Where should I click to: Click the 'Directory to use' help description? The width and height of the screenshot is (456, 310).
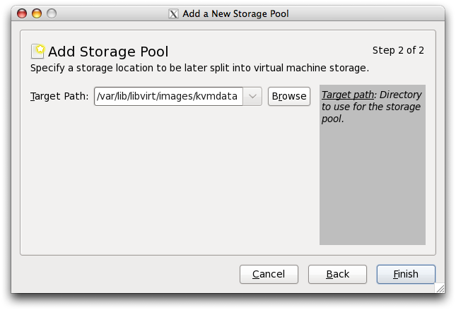pyautogui.click(x=371, y=107)
